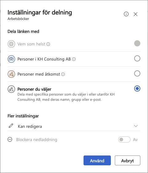Click the Personer med åtkomst people-lock icon
The image size is (148, 173).
pyautogui.click(x=11, y=74)
